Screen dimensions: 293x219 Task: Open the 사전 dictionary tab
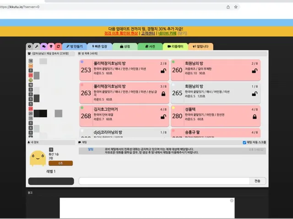tap(150, 47)
